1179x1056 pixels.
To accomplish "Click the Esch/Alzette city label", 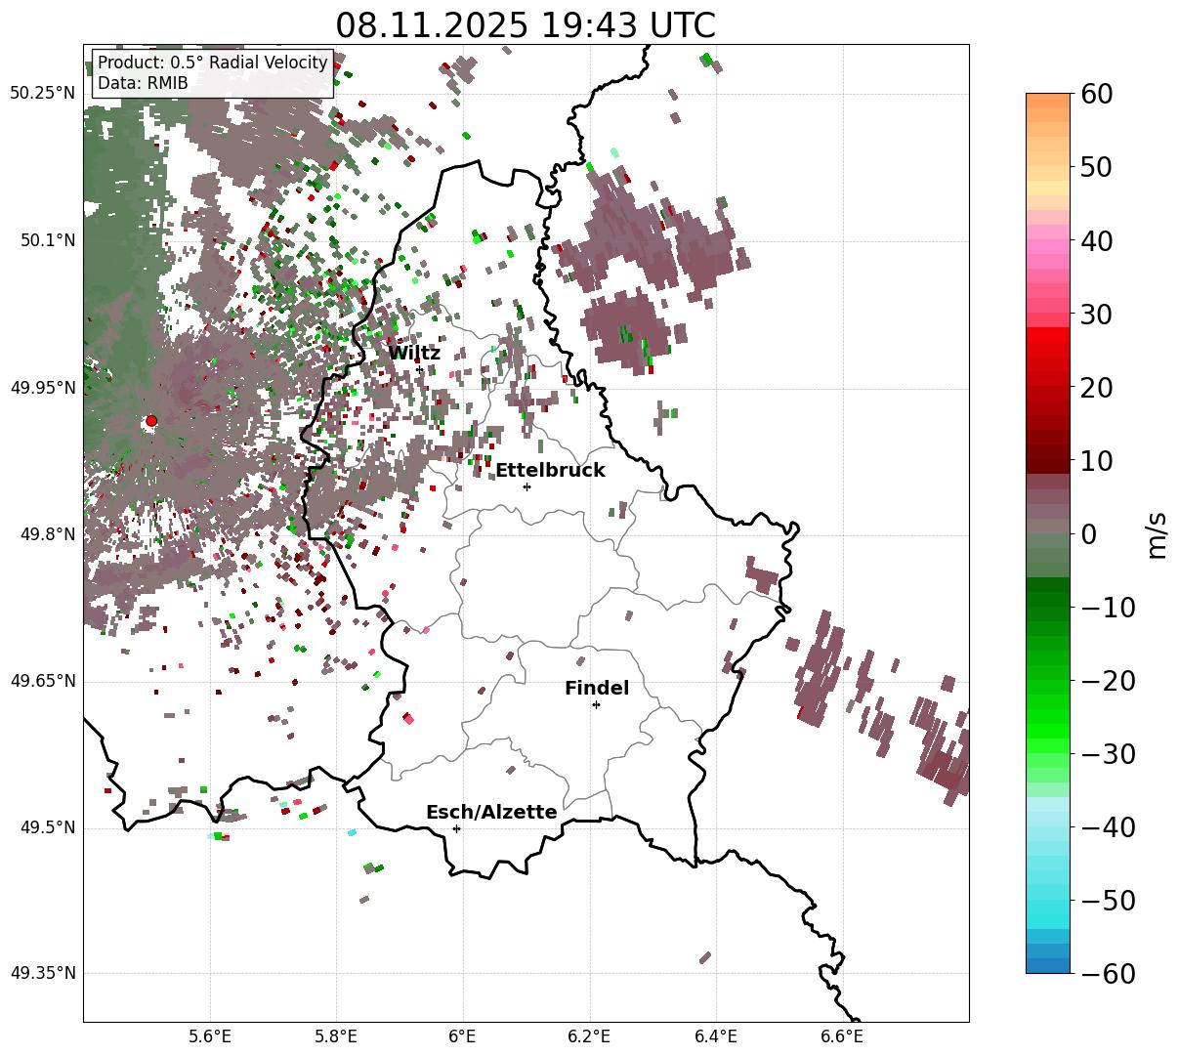I will (x=491, y=812).
